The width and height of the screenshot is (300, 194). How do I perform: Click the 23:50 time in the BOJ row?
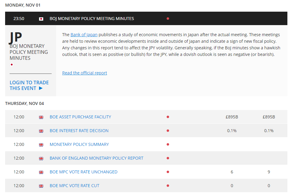coord(19,19)
